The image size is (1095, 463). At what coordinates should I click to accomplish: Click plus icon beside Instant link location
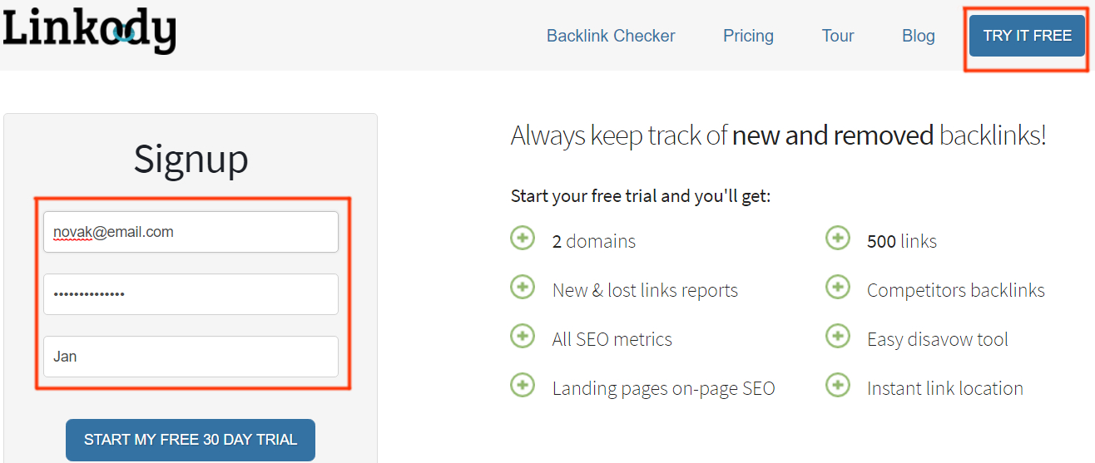(838, 386)
